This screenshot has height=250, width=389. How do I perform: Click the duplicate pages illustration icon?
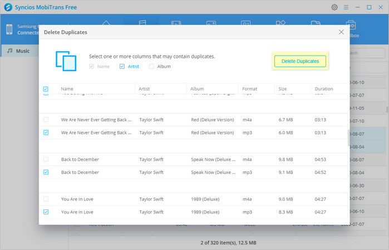pyautogui.click(x=66, y=61)
